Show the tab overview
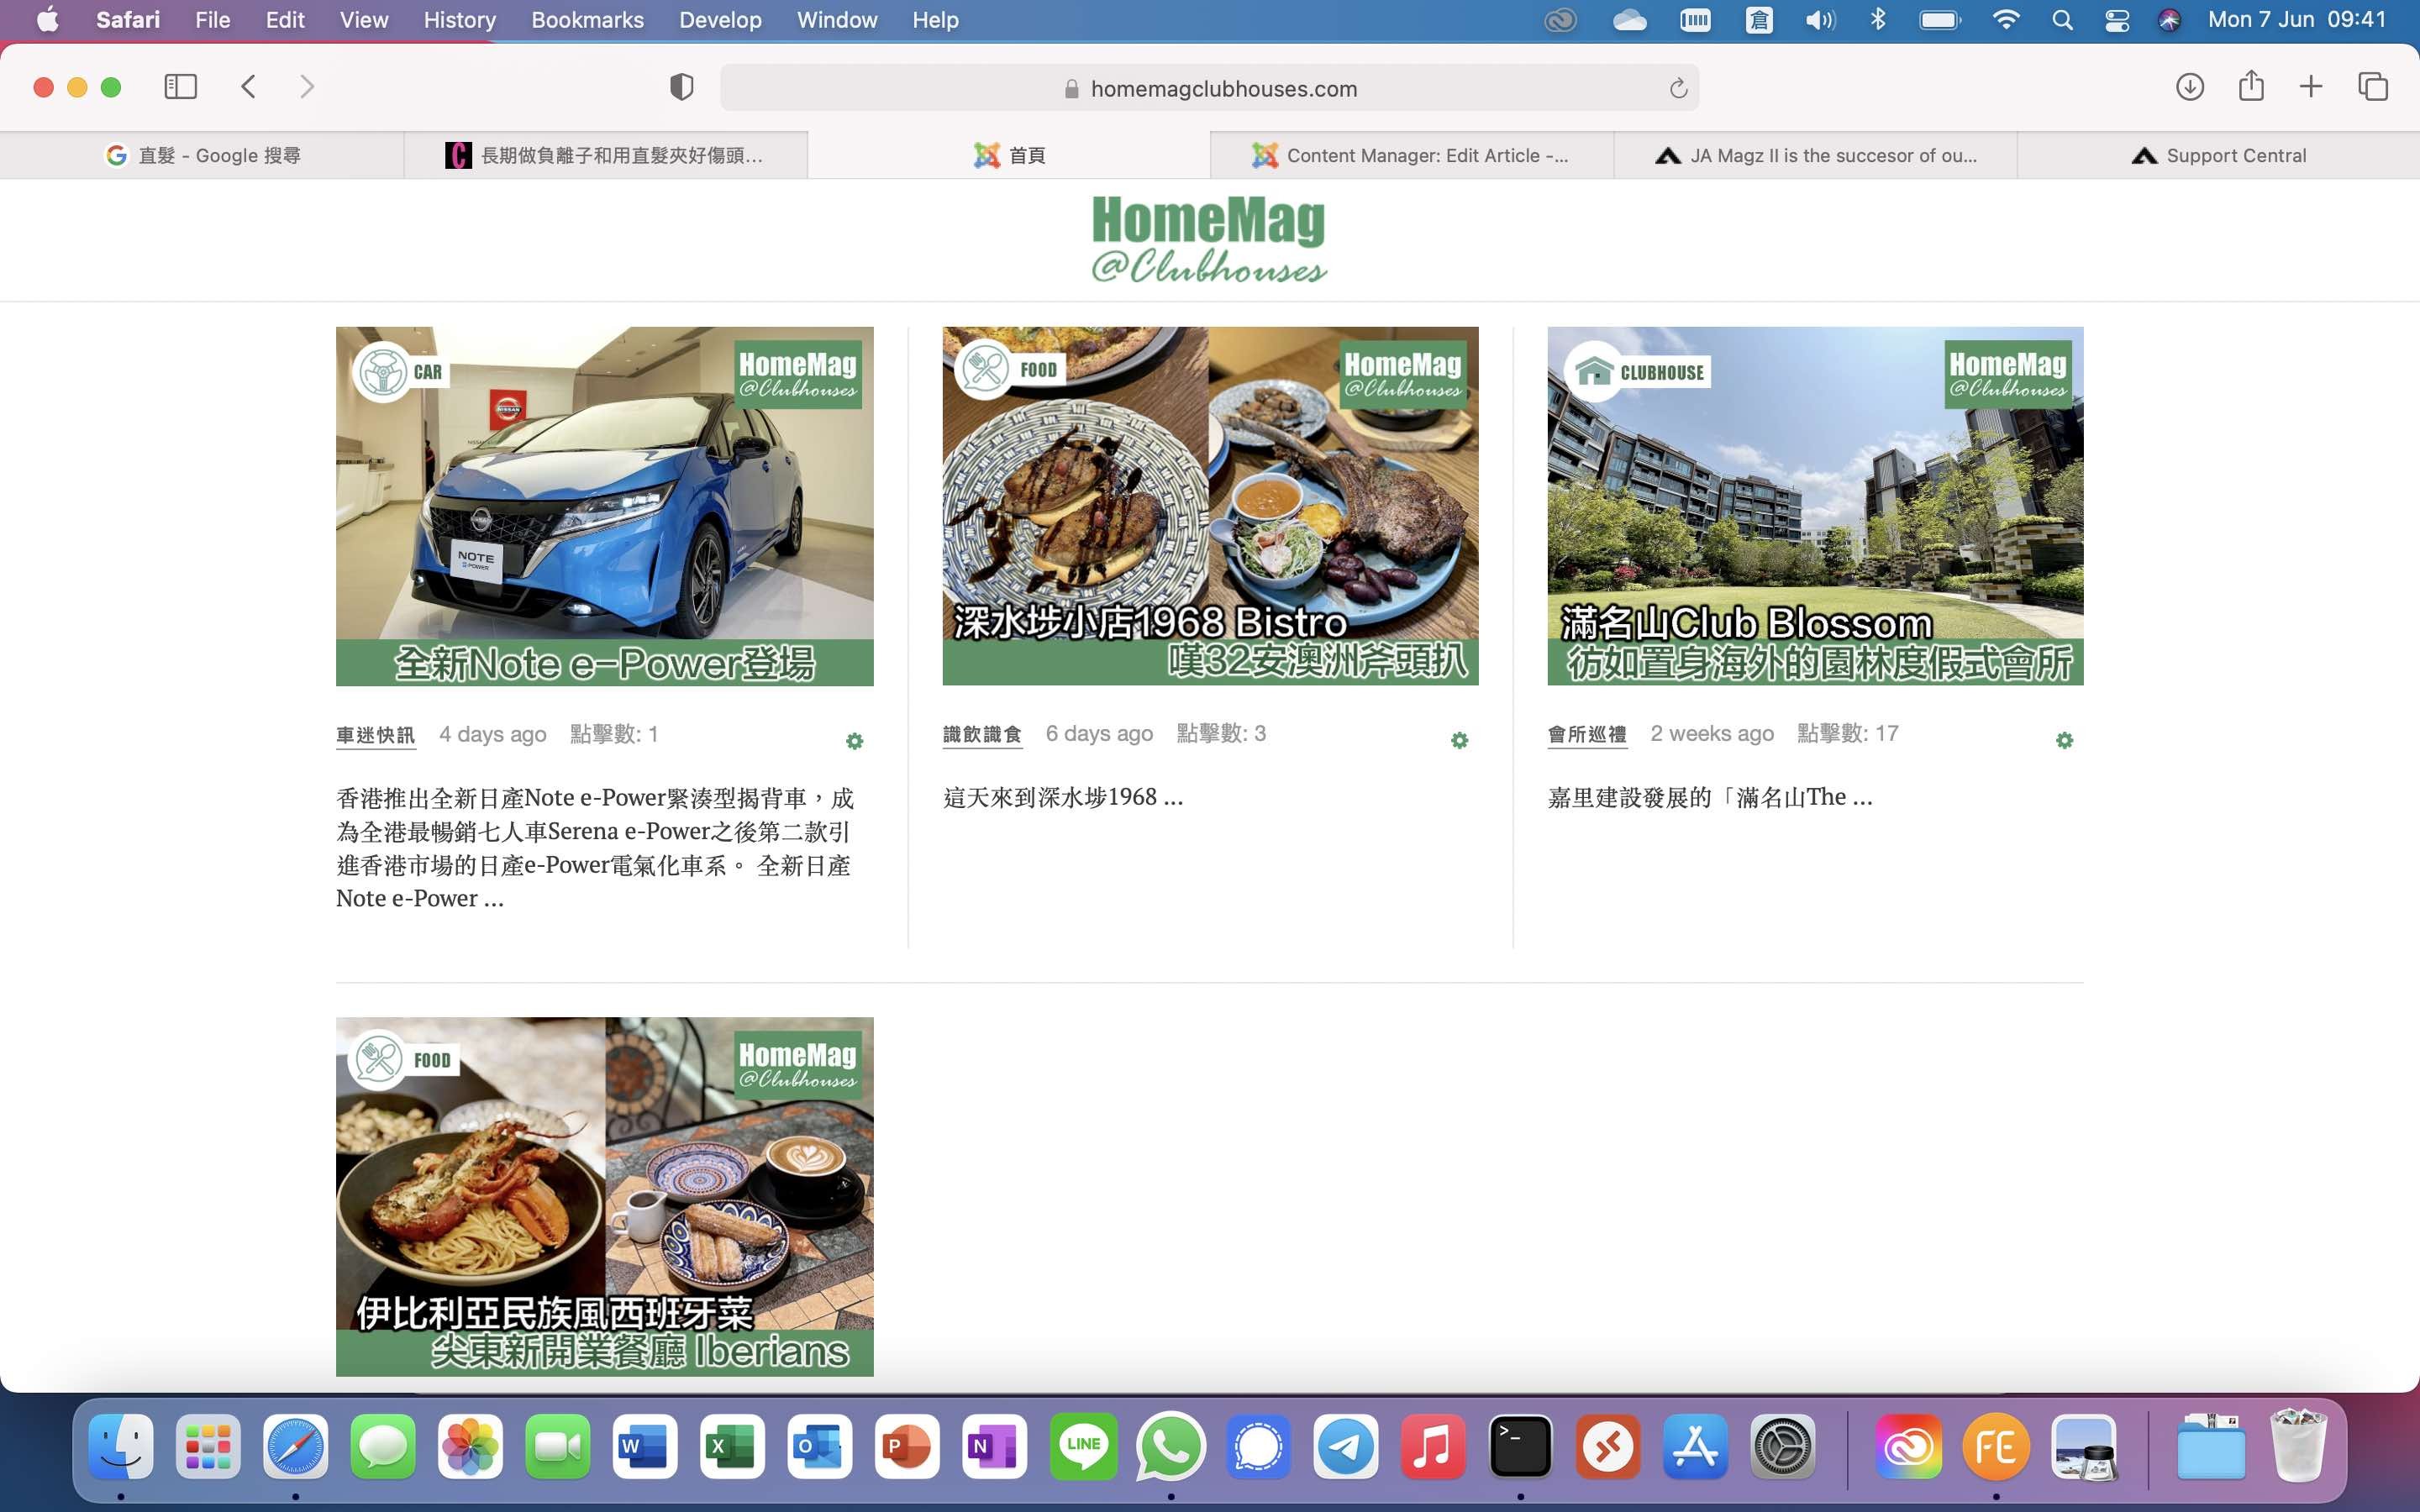2420x1512 pixels. [2373, 87]
